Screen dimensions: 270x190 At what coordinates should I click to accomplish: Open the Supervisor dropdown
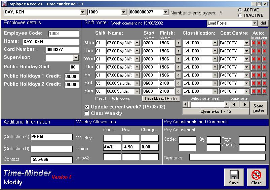coord(76,58)
